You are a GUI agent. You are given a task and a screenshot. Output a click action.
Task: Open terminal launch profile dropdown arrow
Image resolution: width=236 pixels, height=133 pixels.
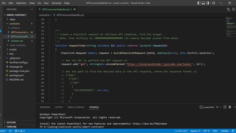pyautogui.click(x=221, y=107)
